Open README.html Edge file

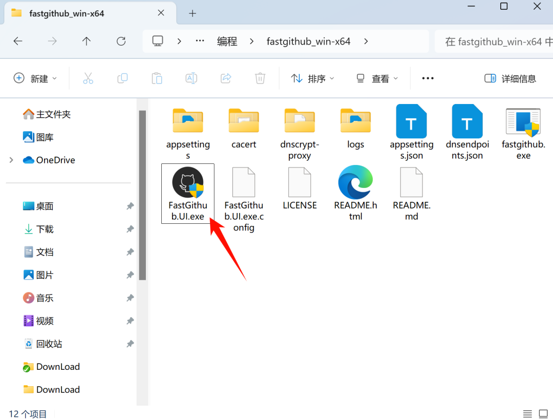tap(355, 183)
